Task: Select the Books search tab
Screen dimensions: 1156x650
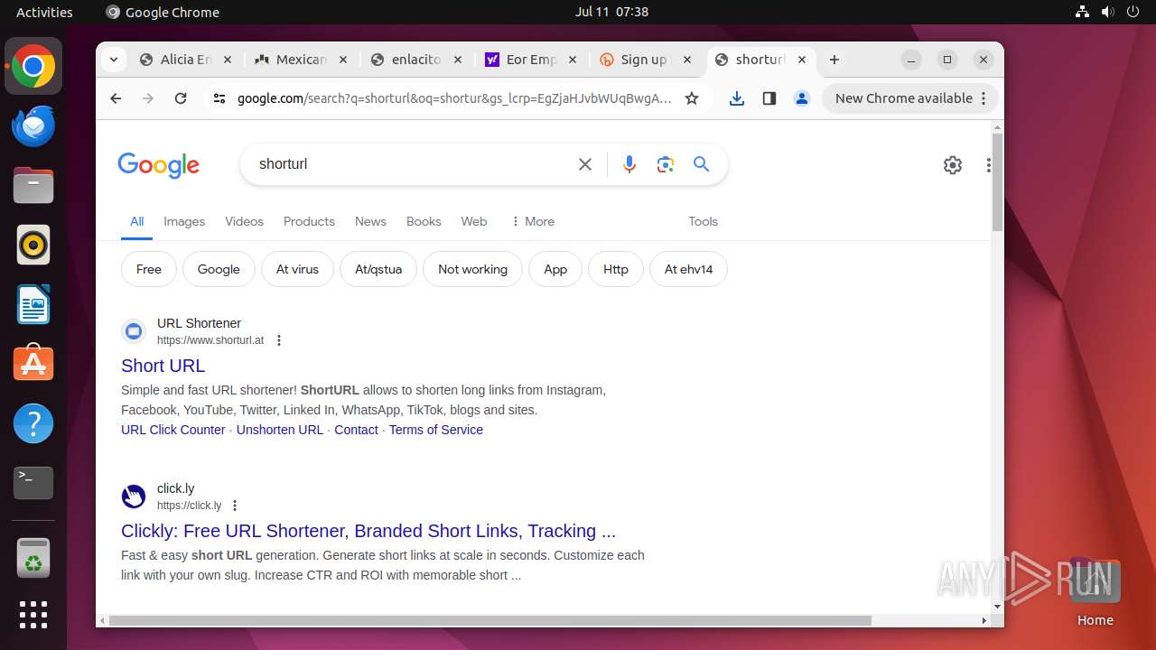Action: pos(424,221)
